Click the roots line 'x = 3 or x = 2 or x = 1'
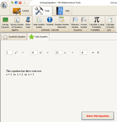 tap(20, 74)
